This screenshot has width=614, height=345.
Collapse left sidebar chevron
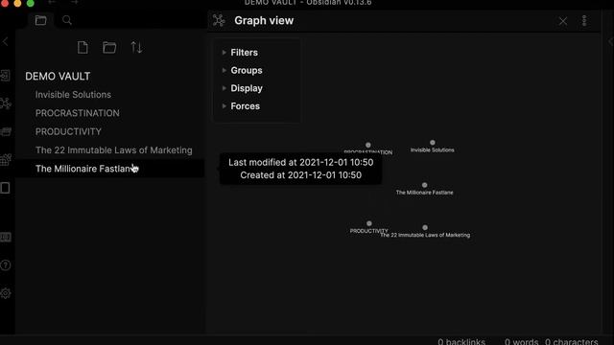[x=5, y=41]
